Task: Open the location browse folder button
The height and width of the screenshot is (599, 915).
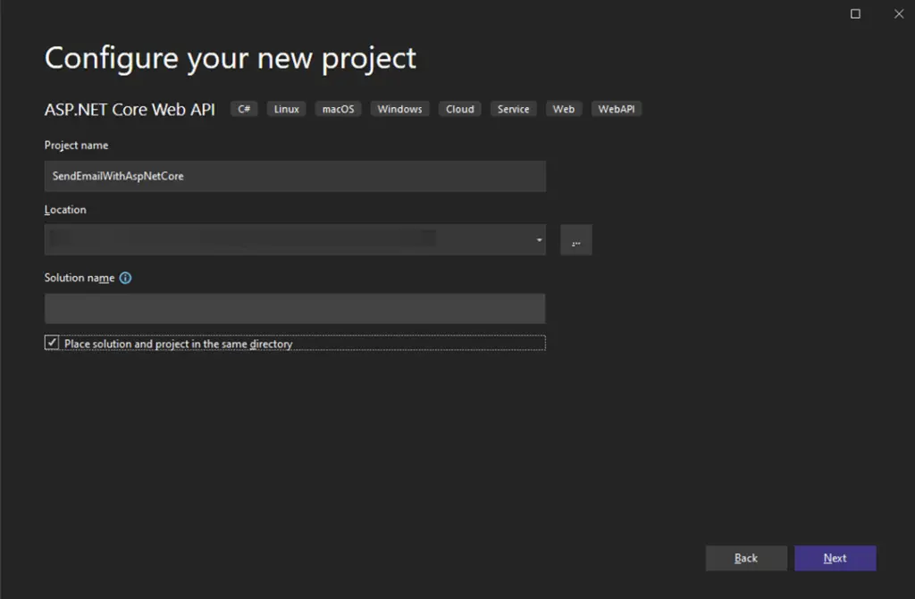Action: pyautogui.click(x=576, y=240)
